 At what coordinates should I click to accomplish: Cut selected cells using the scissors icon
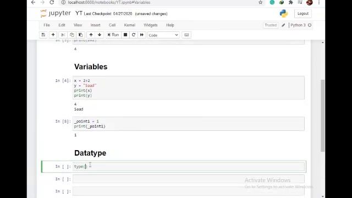point(63,35)
